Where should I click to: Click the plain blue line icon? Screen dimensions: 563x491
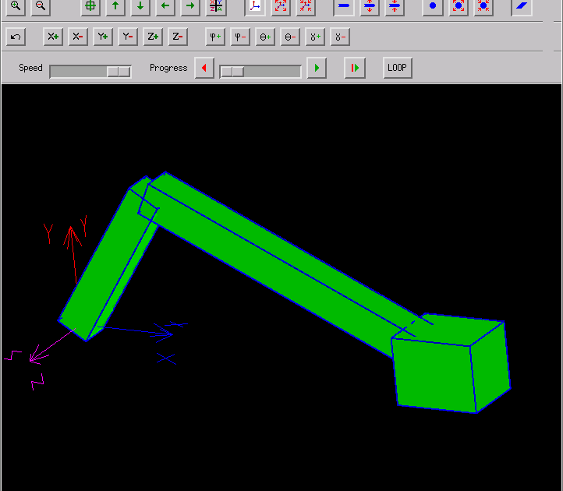click(x=344, y=6)
